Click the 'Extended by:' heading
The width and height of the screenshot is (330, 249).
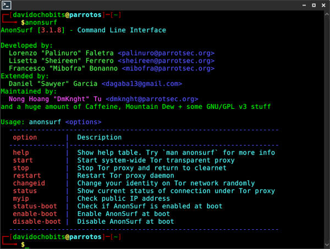click(25, 76)
